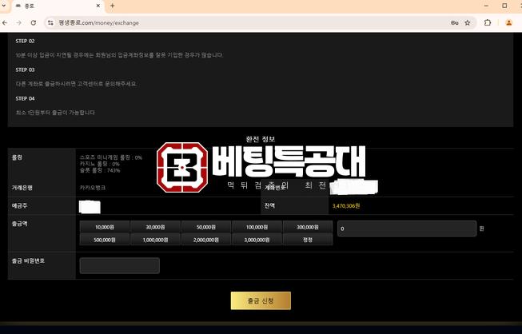Bookmark this page with the star icon

pyautogui.click(x=468, y=23)
